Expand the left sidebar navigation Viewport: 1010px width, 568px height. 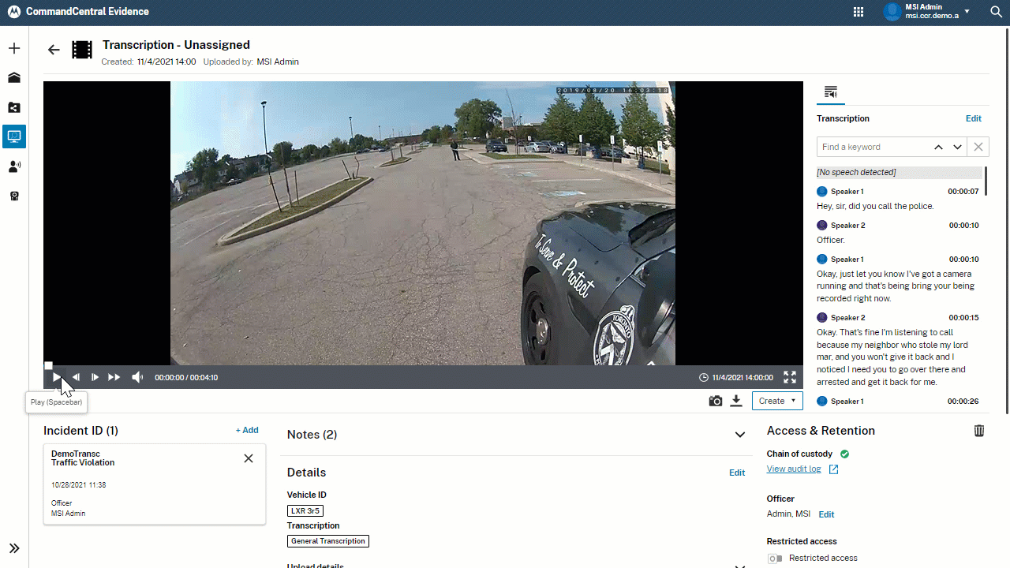14,548
